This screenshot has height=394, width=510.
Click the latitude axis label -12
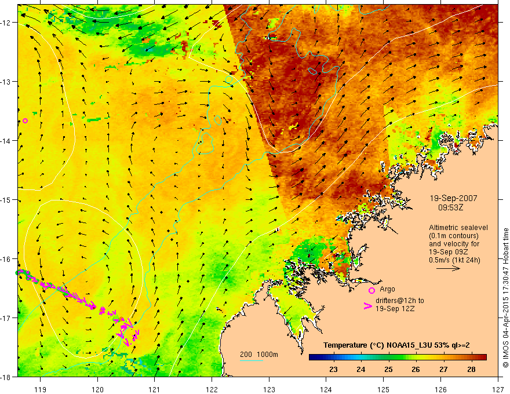[6, 23]
